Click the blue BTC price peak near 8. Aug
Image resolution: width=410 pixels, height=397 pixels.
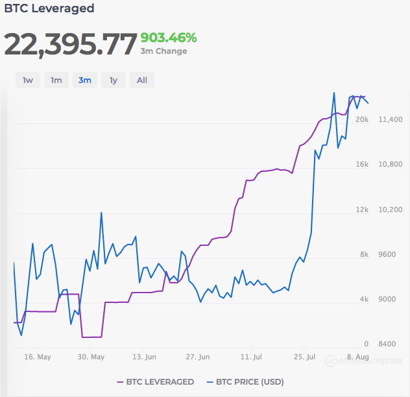(334, 93)
